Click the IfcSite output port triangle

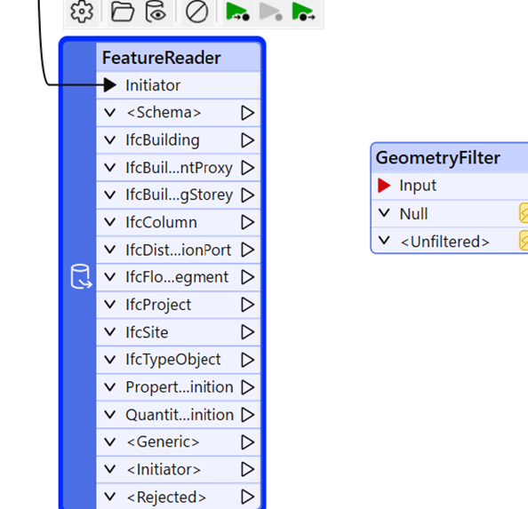tap(247, 332)
